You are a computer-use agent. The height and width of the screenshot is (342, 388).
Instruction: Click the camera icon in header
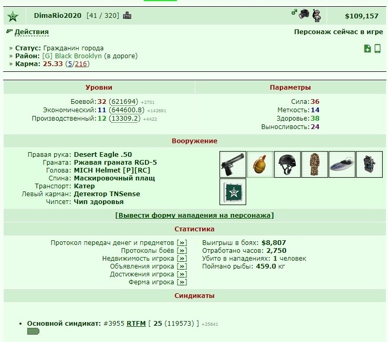[304, 14]
